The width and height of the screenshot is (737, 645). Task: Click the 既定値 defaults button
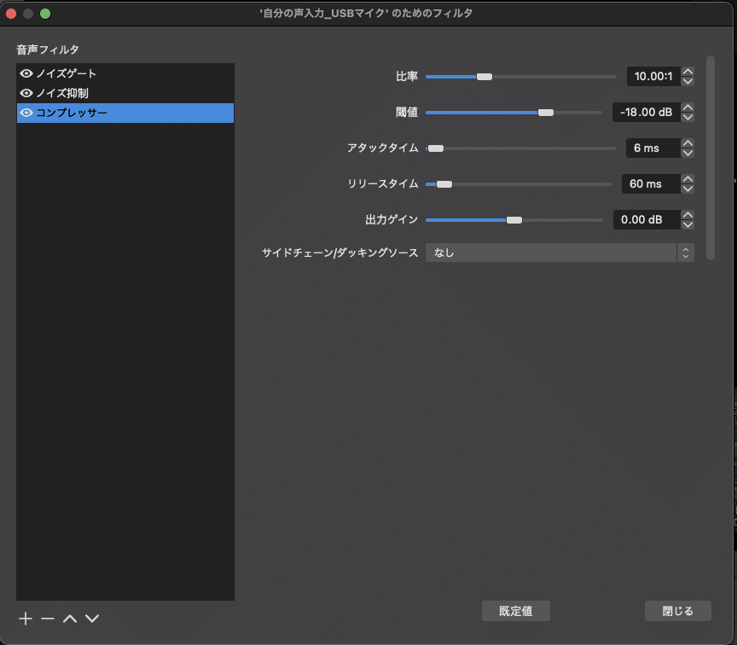(x=515, y=611)
